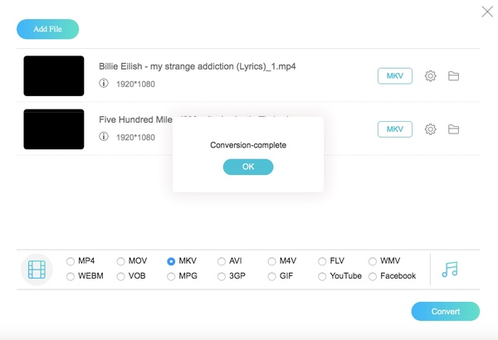The image size is (498, 340).
Task: Open output folder for Five Hundred Miles video
Action: (x=454, y=129)
